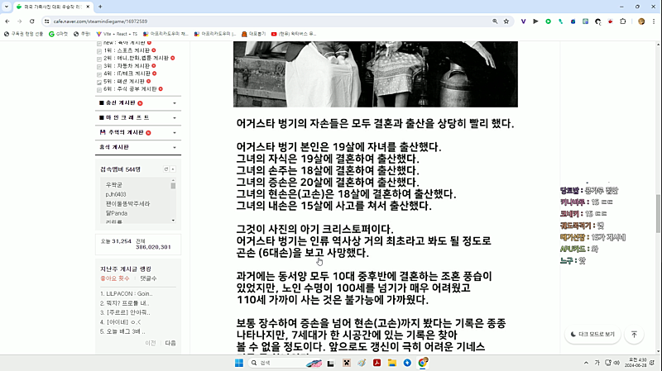Open the volume control in system tray
This screenshot has height=371, width=662.
coord(616,363)
